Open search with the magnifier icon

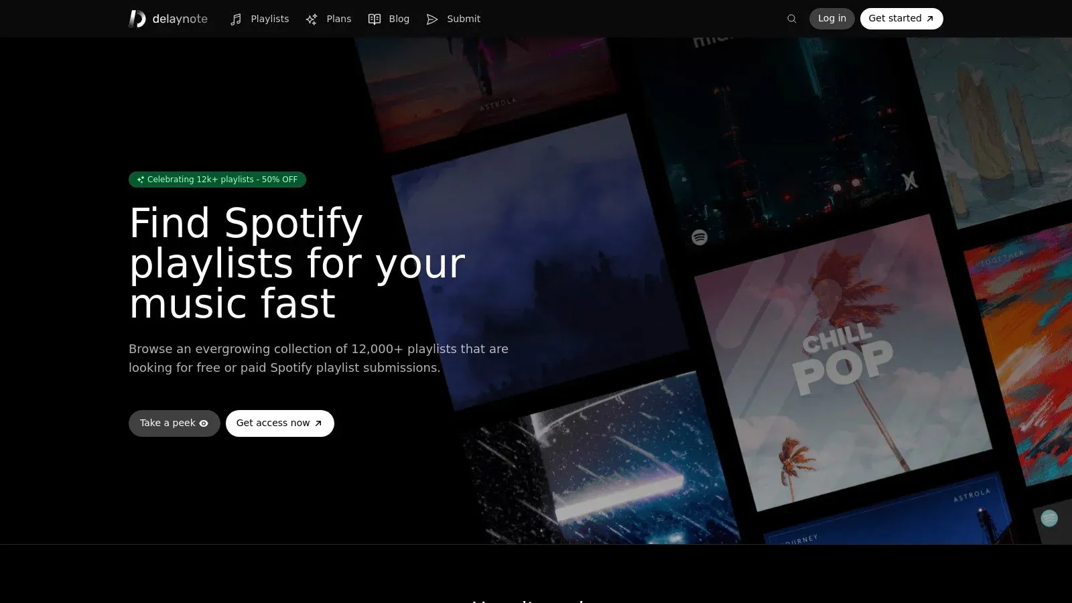(792, 19)
